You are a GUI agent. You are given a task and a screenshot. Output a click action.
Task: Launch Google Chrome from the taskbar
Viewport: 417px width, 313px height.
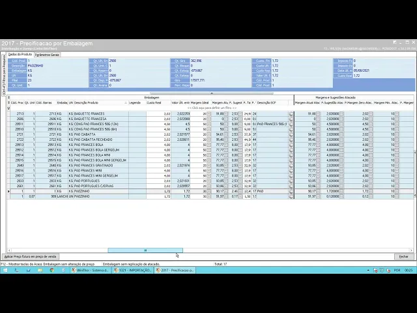(52, 270)
